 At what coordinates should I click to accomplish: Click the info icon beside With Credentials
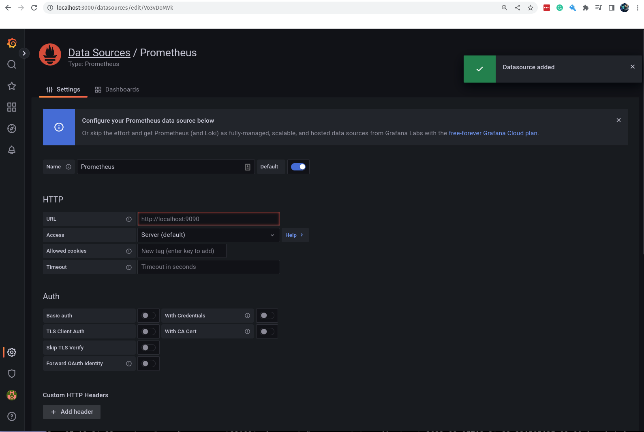247,316
